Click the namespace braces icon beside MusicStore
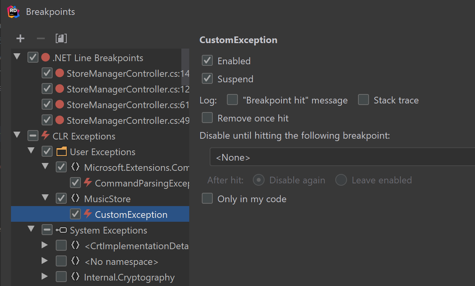Image resolution: width=475 pixels, height=286 pixels. click(x=75, y=199)
